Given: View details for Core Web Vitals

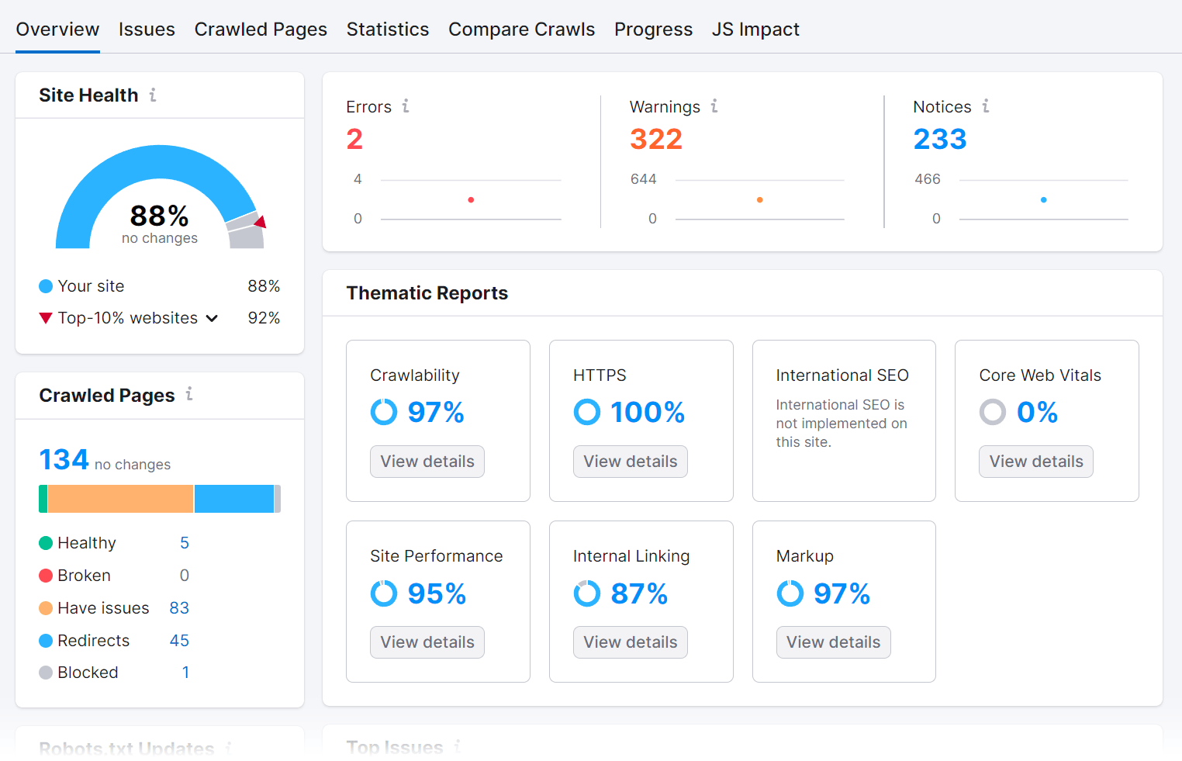Looking at the screenshot, I should [1035, 461].
